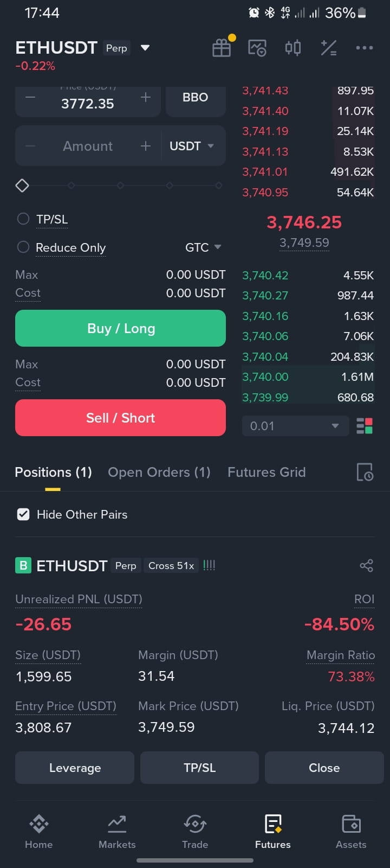The height and width of the screenshot is (868, 390).
Task: Click the amount percentage slider handle
Action: [22, 186]
